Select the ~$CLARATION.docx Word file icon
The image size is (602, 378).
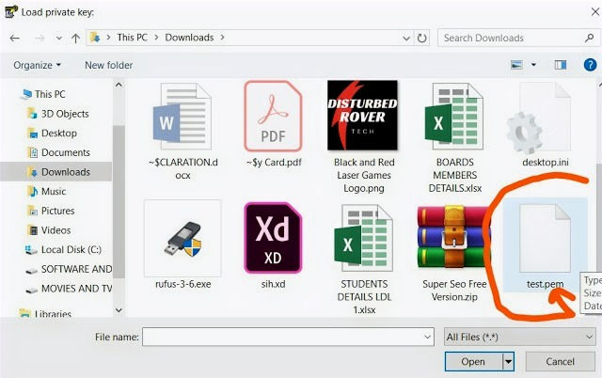coord(182,116)
